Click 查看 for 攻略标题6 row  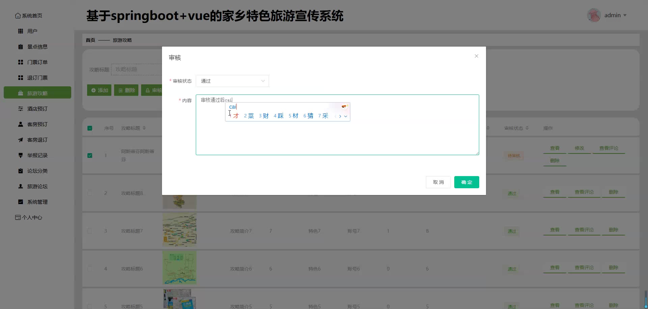[555, 268]
